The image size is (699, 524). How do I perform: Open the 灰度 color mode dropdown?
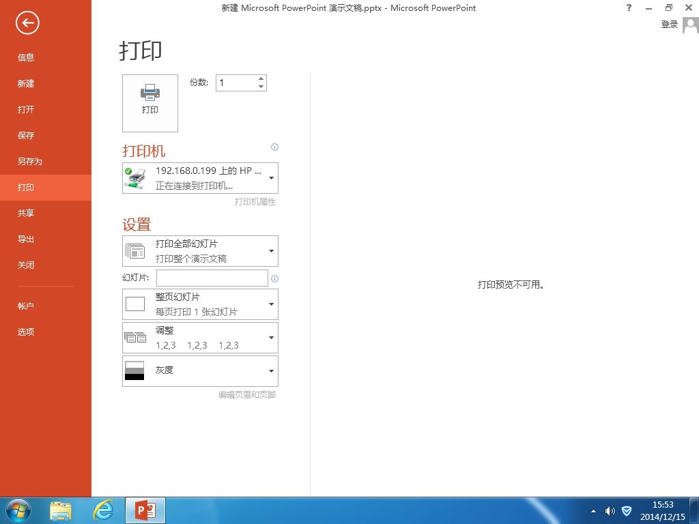[200, 370]
